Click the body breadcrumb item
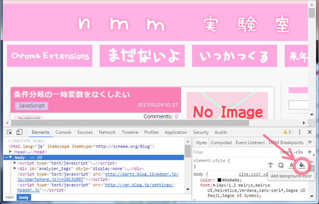 coord(24,198)
